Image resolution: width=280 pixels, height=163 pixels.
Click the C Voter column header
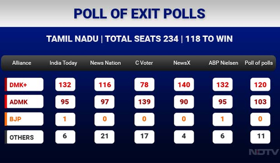(x=144, y=63)
